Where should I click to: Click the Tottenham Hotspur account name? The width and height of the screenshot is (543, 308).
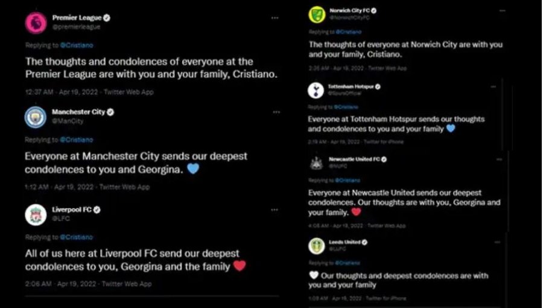click(x=351, y=86)
